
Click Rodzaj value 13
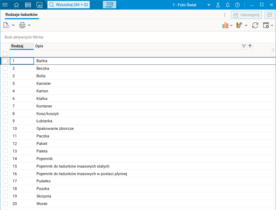[x=15, y=151]
